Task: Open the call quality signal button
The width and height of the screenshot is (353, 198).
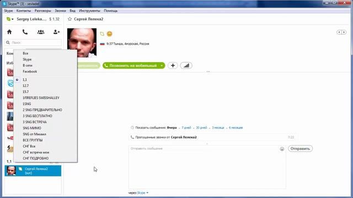Action: point(186,65)
